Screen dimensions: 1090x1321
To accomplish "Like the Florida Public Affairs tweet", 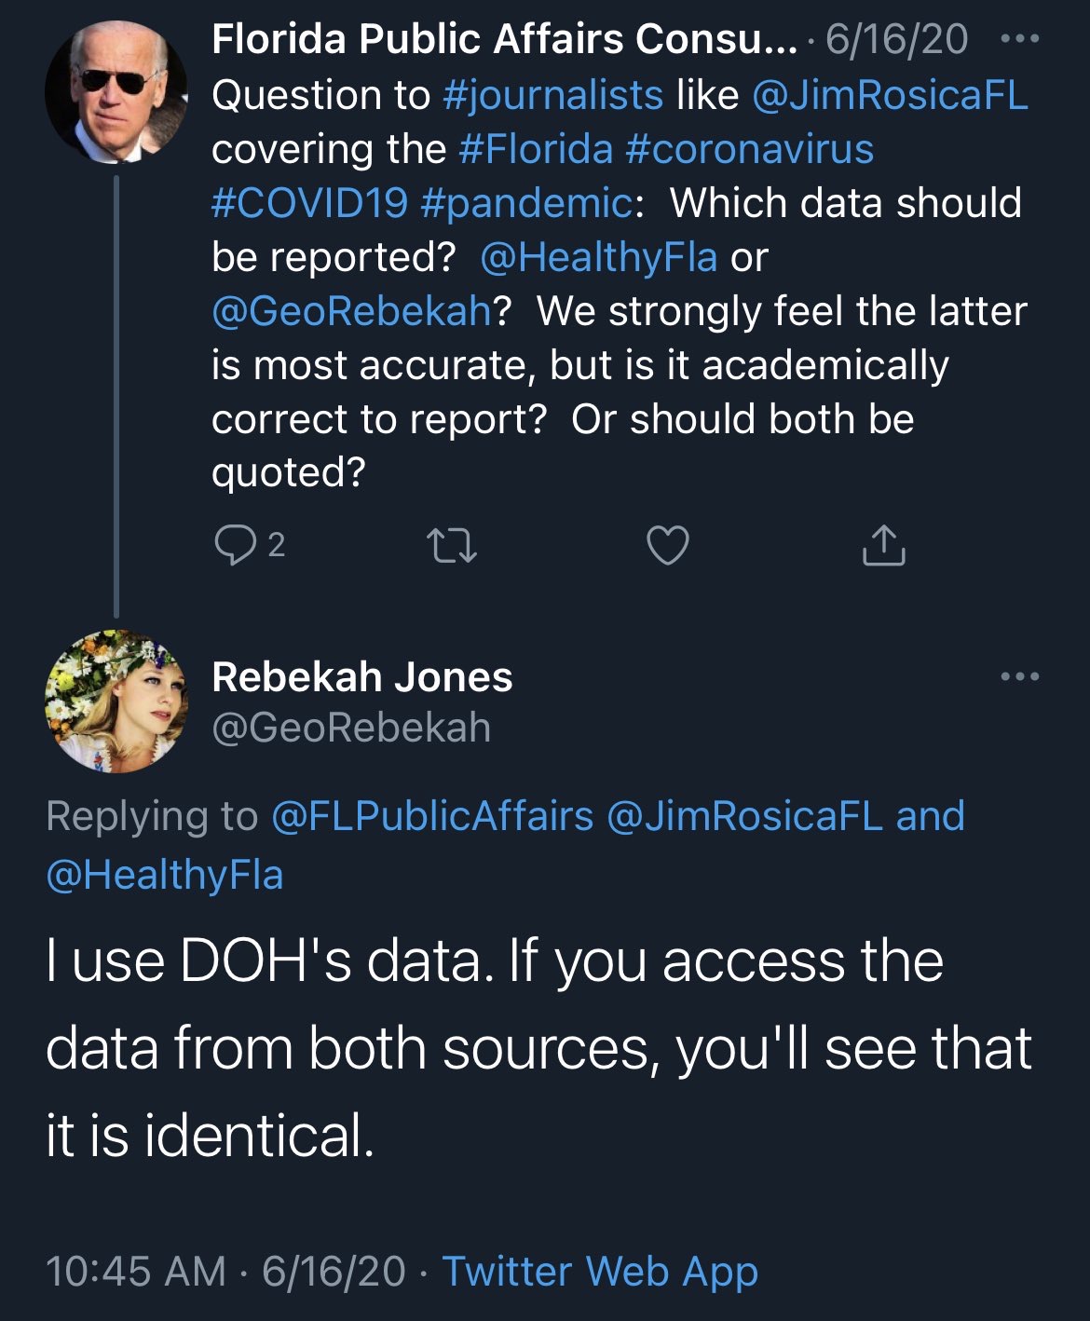I will pos(667,545).
